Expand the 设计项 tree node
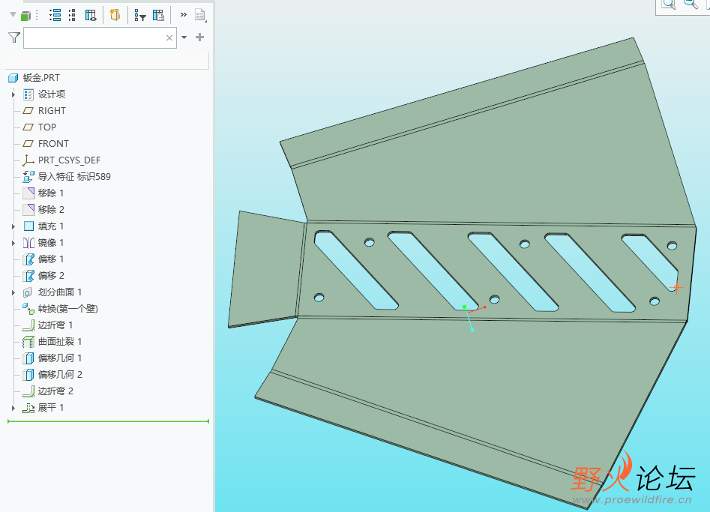 click(x=13, y=94)
